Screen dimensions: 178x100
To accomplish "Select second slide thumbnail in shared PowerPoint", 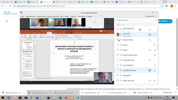I will tap(28, 54).
